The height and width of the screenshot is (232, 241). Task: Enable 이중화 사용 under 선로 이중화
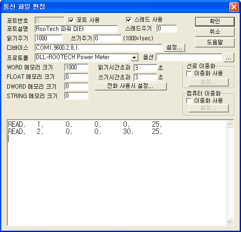point(189,73)
